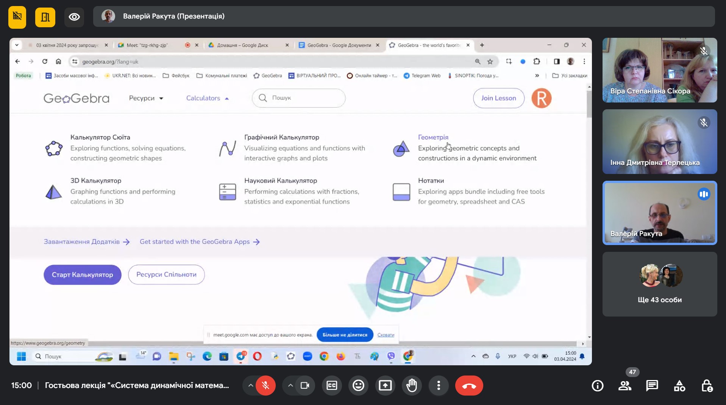The width and height of the screenshot is (726, 405).
Task: Start presenting your screen in Meet
Action: click(385, 386)
